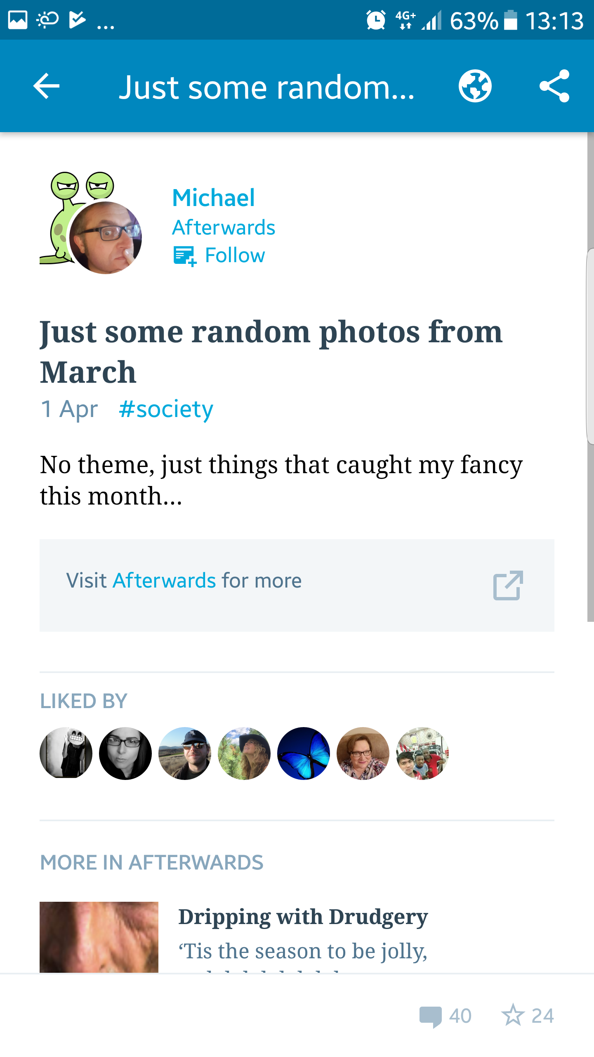Open the Dripping with Drudgery post
This screenshot has width=594, height=1057.
pos(303,917)
